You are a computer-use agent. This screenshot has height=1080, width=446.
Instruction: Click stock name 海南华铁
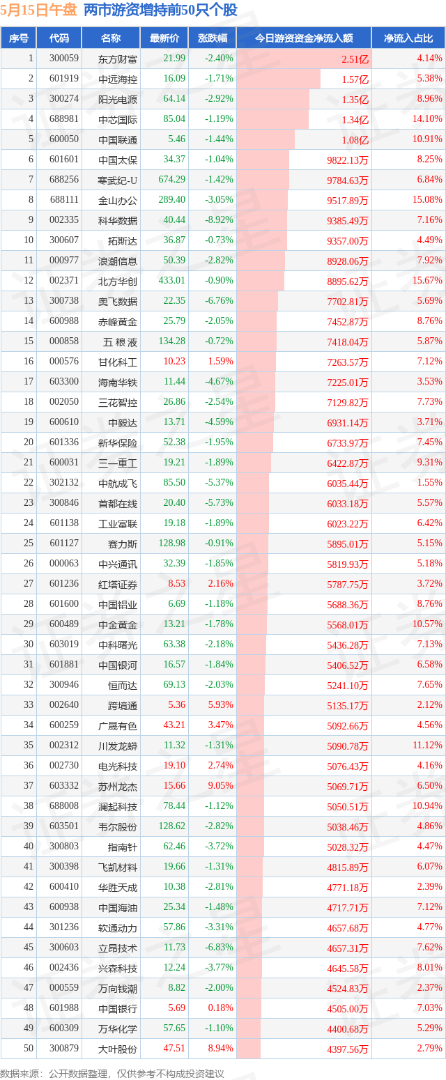coord(118,383)
